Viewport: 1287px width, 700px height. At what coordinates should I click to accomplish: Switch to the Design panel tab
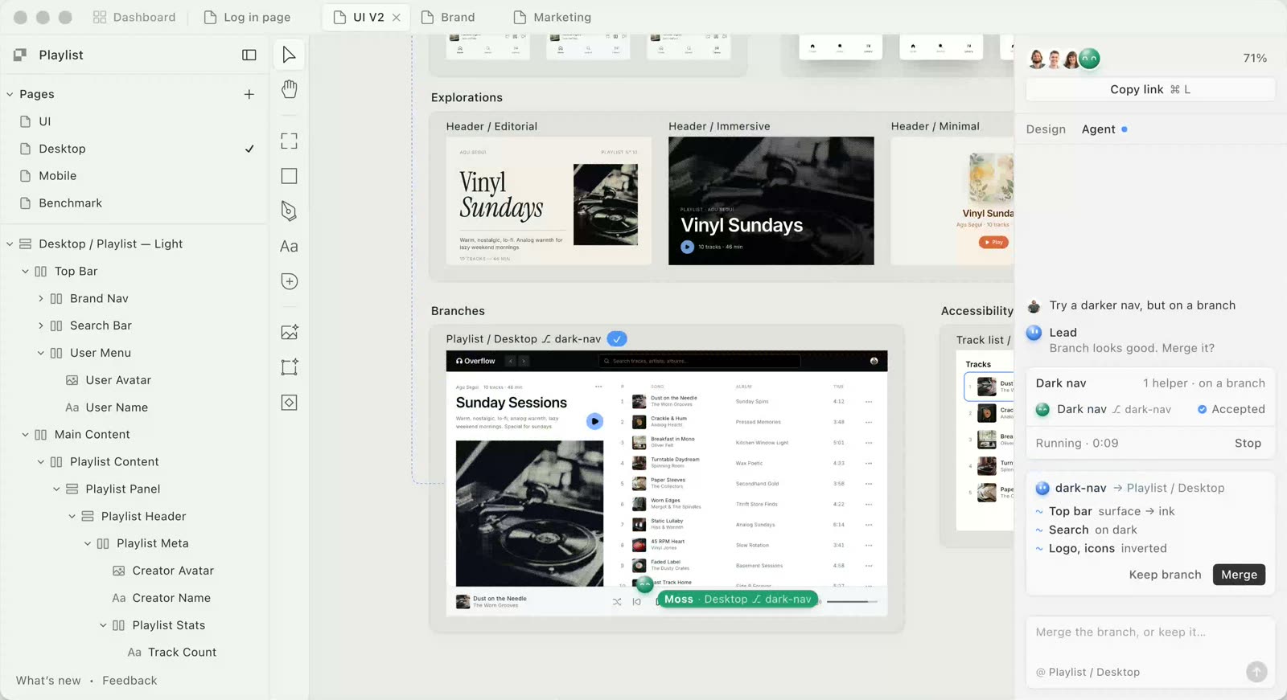(1046, 129)
